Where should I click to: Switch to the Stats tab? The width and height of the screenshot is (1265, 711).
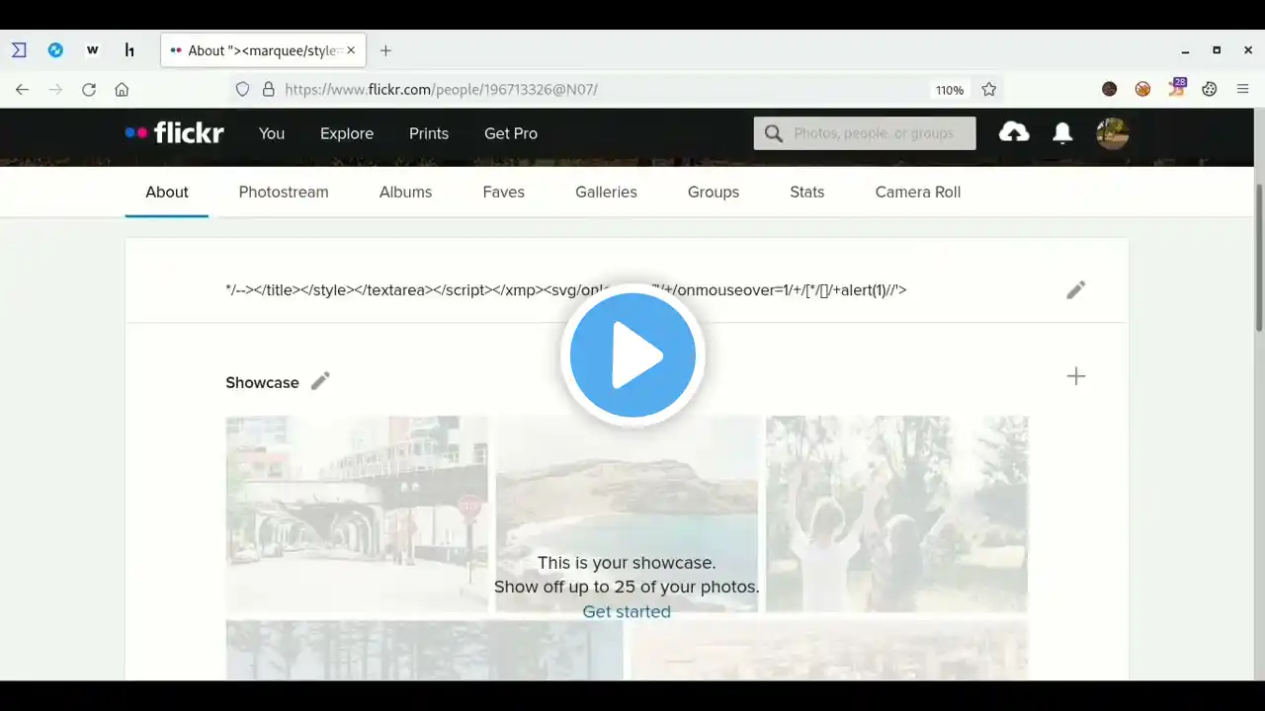807,193
